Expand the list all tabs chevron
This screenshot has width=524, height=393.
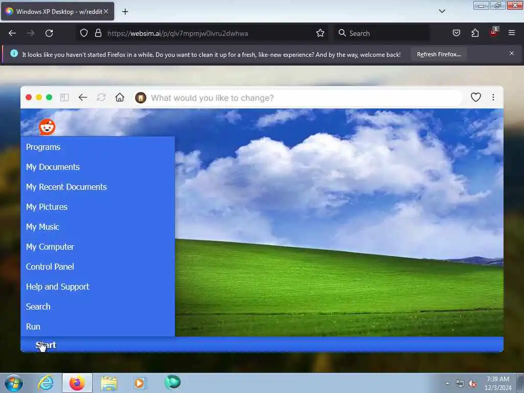point(442,11)
